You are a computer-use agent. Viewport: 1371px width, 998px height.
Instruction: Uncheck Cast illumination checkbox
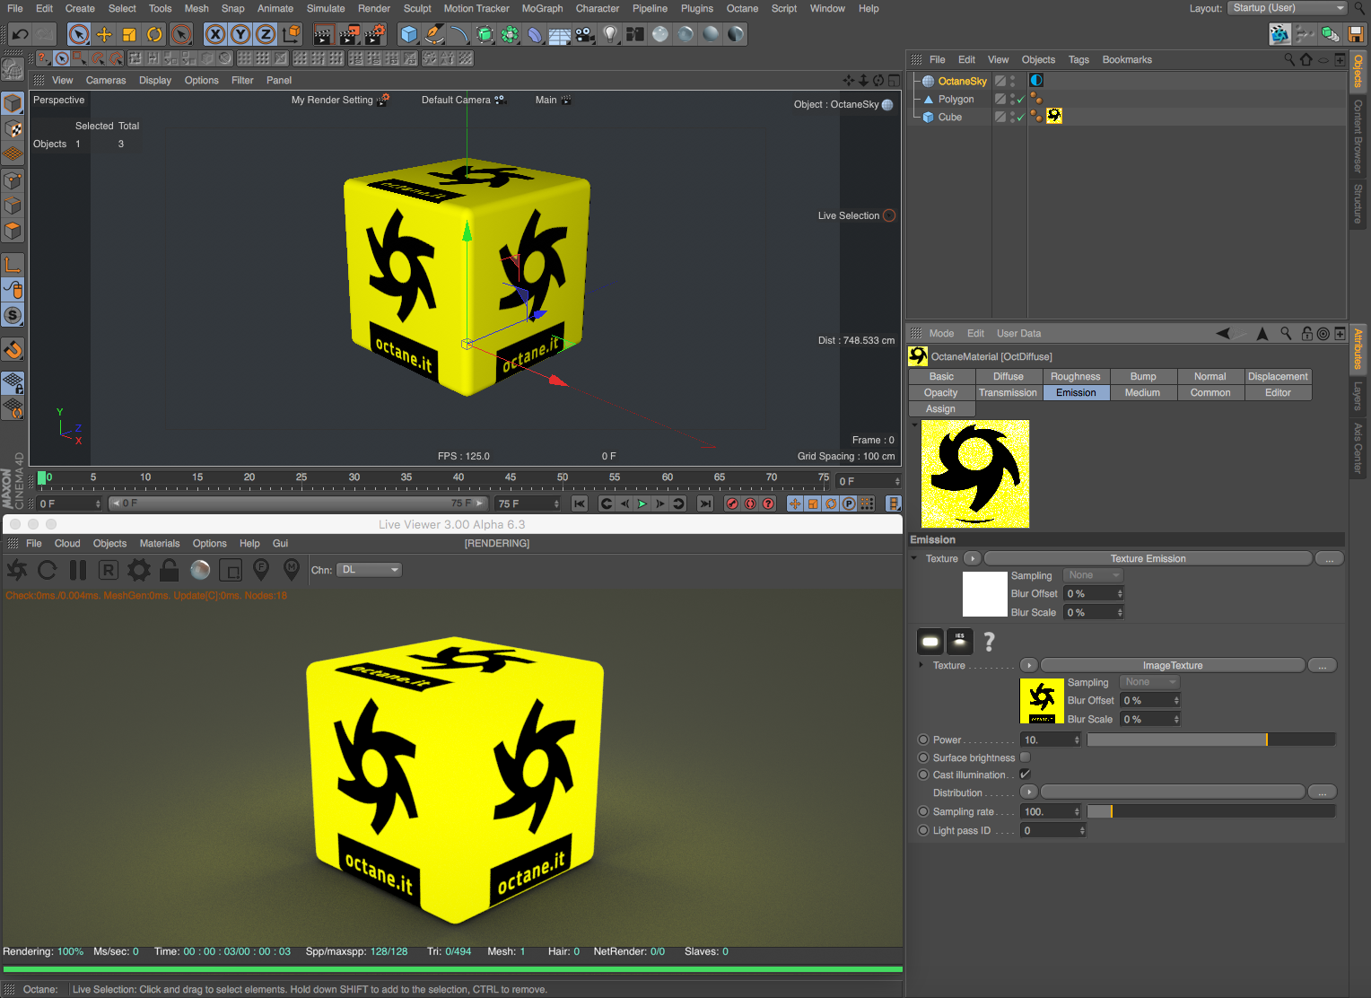1025,775
